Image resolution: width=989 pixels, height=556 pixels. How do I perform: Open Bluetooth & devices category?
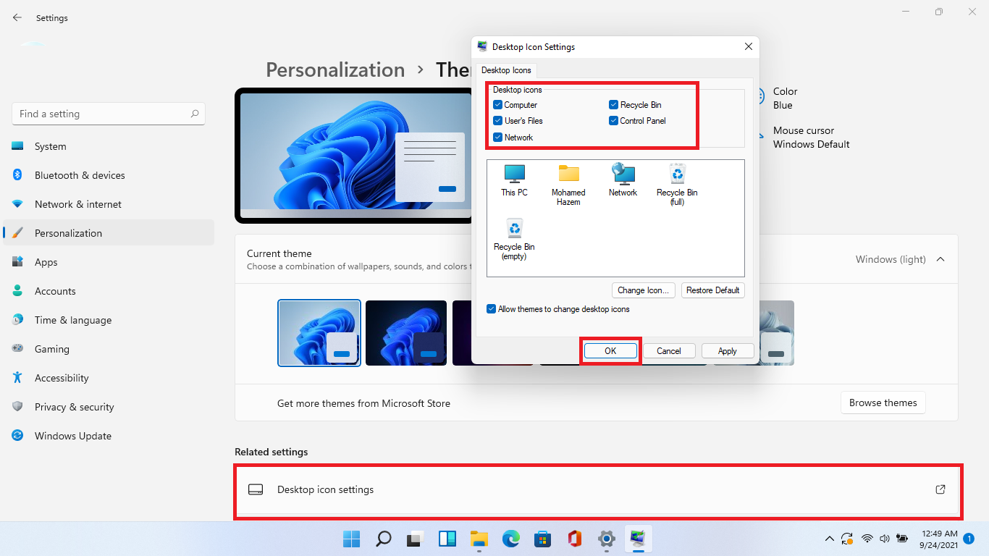[109, 175]
